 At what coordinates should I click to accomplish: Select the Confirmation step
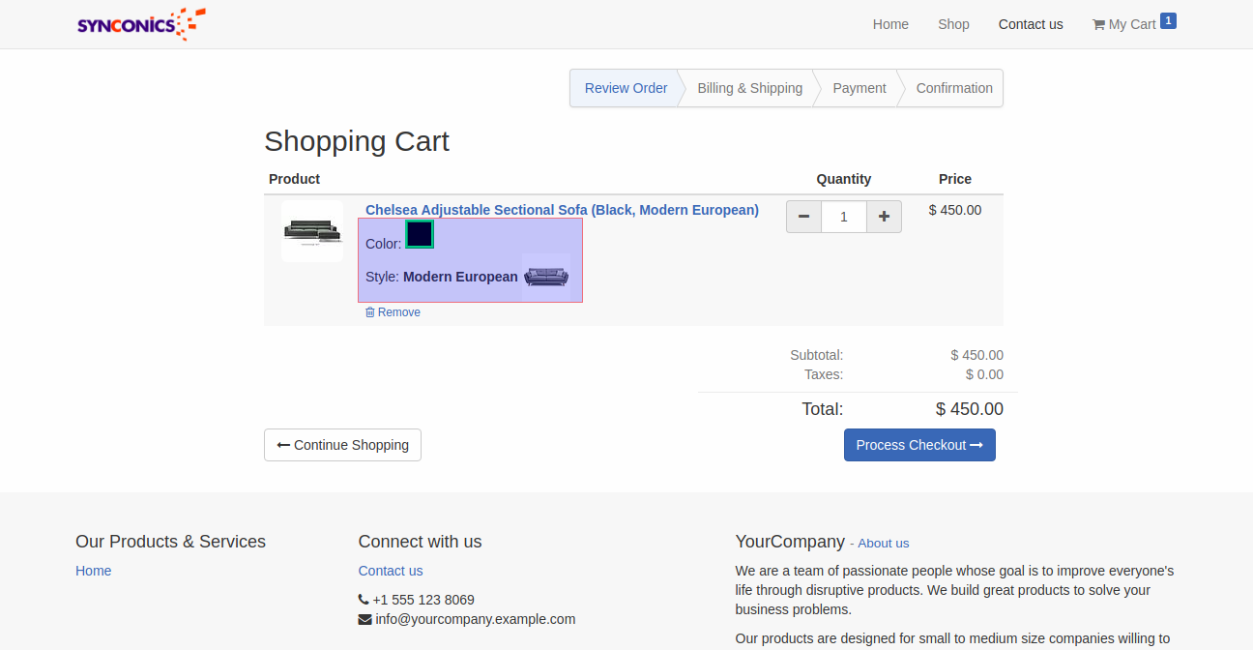pos(954,88)
